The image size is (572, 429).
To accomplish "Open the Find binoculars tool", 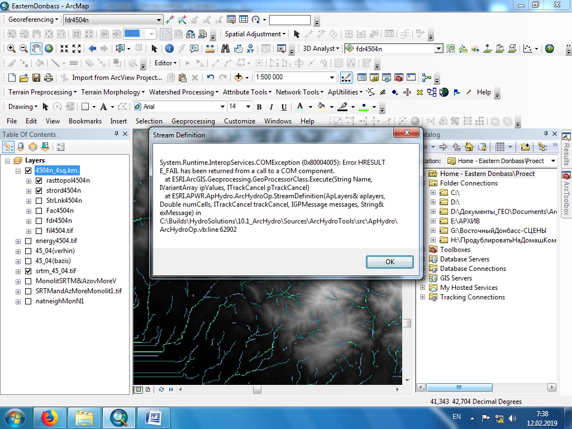I will [225, 49].
